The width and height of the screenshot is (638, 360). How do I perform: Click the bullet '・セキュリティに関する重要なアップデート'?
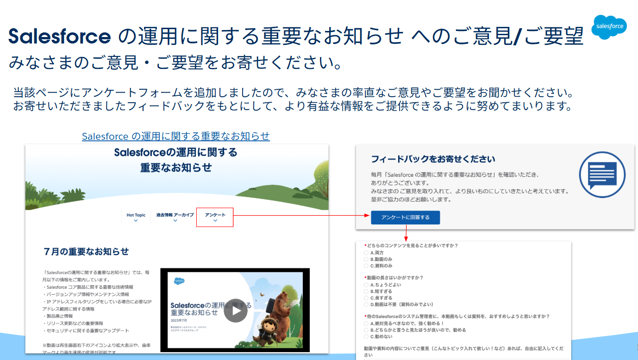(x=86, y=331)
